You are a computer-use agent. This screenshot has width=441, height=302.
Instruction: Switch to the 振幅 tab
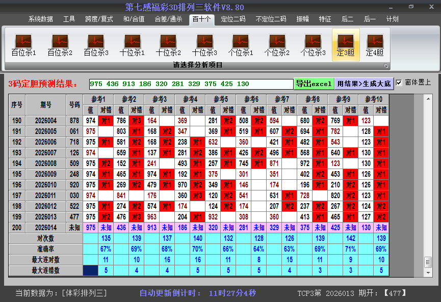(x=303, y=19)
